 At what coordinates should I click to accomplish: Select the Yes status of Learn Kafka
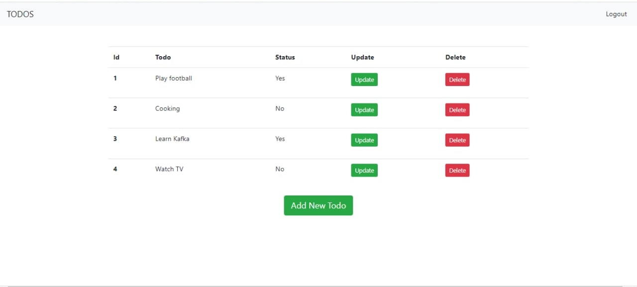point(280,139)
